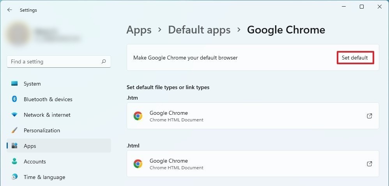Open System settings

coord(59,84)
